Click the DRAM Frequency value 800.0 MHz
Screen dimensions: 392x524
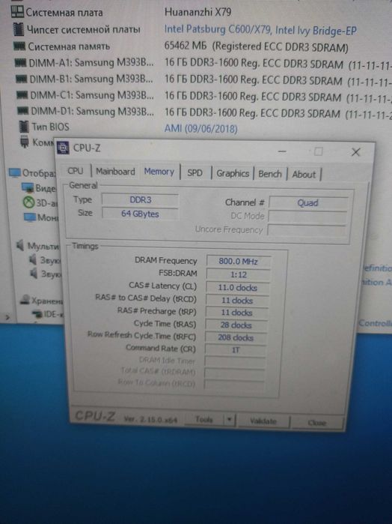238,261
